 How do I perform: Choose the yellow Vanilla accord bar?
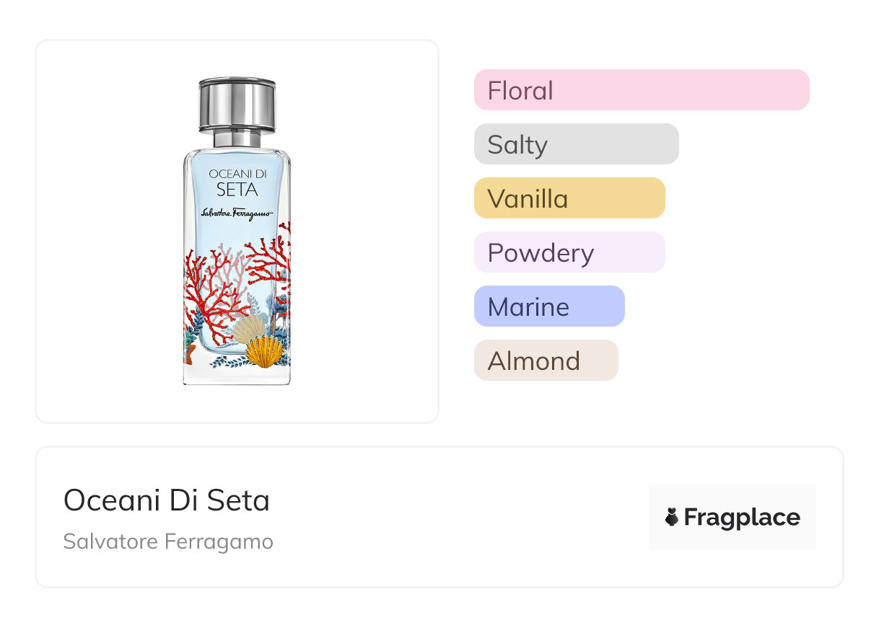pyautogui.click(x=569, y=198)
